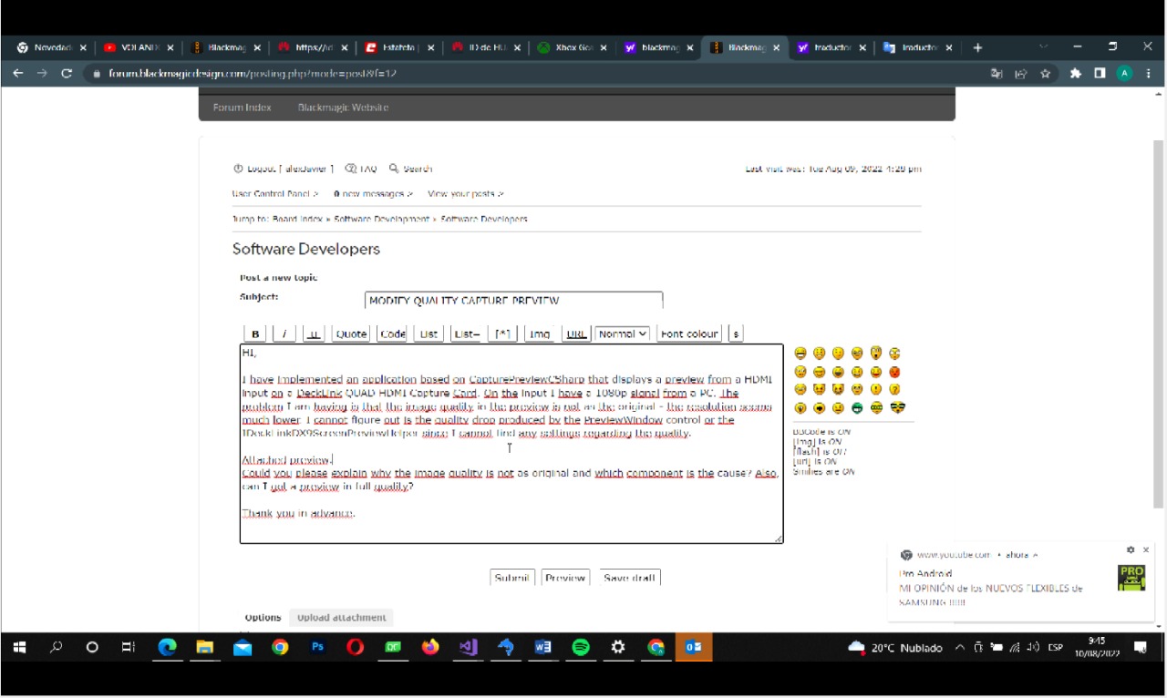Click the page vertical scrollbar
This screenshot has height=698, width=1167.
pyautogui.click(x=1159, y=323)
